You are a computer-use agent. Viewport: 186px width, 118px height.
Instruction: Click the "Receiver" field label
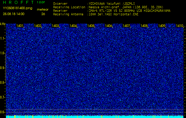[60, 11]
